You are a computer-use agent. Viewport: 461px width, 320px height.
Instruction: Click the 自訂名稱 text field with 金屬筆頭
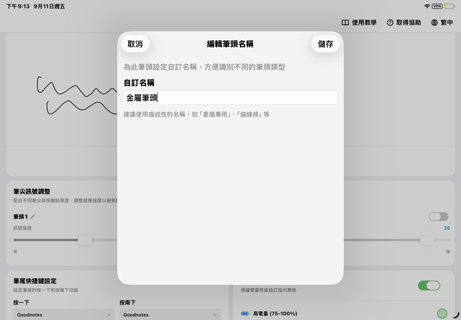tap(230, 97)
